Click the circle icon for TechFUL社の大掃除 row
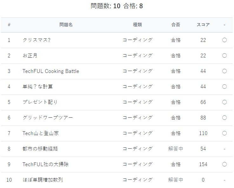 tap(224, 164)
